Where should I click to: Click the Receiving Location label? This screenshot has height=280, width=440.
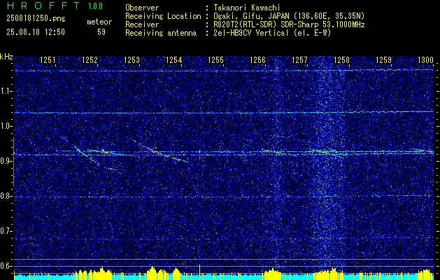(x=163, y=16)
